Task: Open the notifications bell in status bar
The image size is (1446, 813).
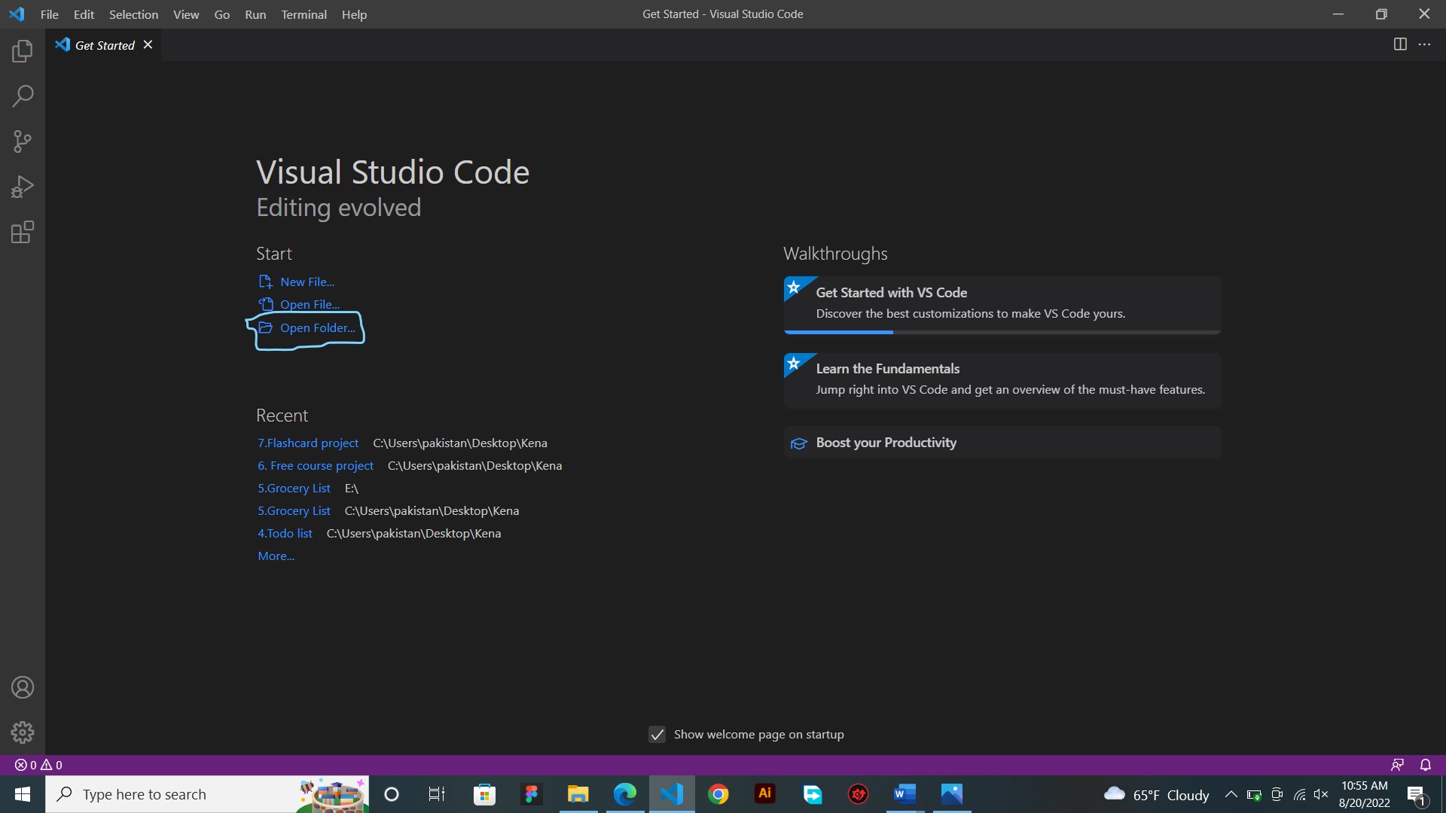Action: coord(1426,765)
